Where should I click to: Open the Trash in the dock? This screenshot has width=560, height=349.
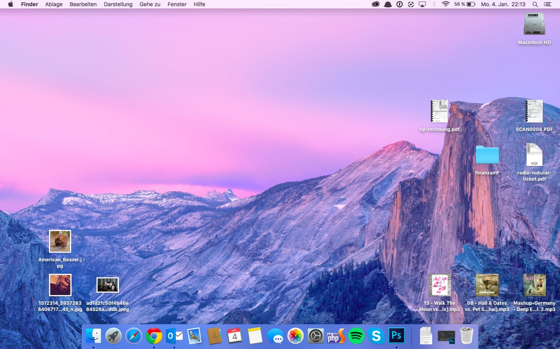(466, 336)
